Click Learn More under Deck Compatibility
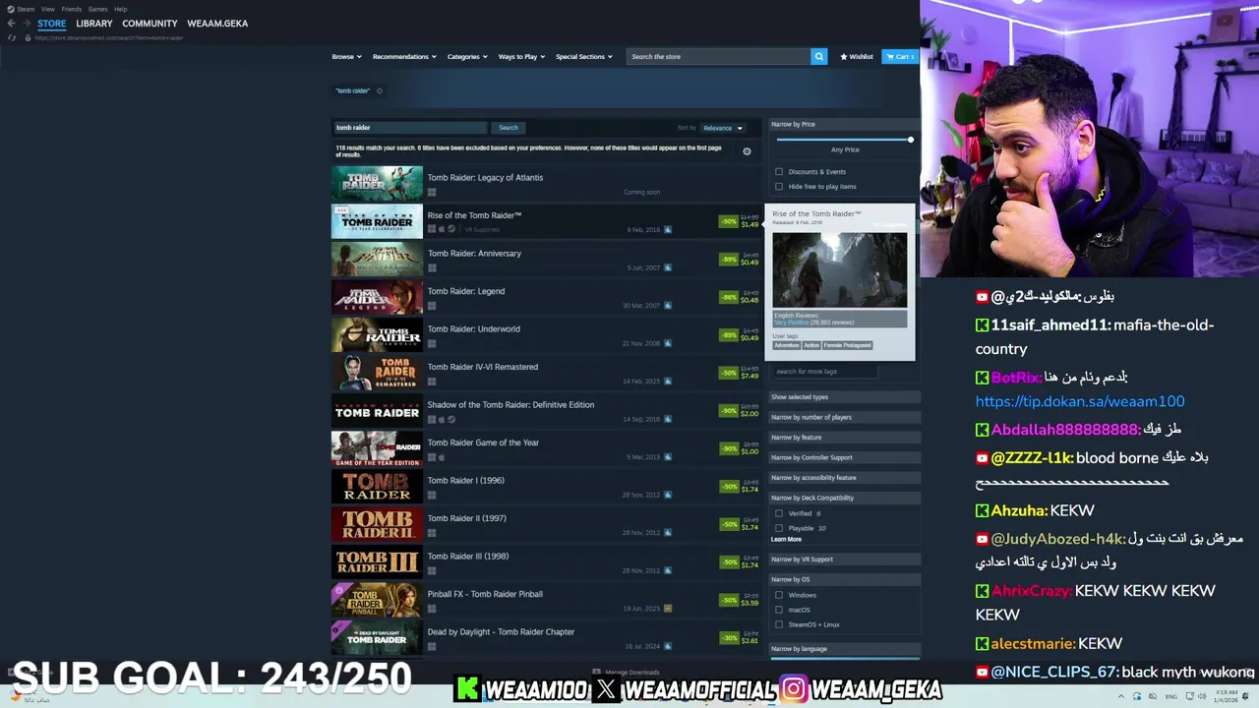This screenshot has width=1259, height=708. point(786,539)
